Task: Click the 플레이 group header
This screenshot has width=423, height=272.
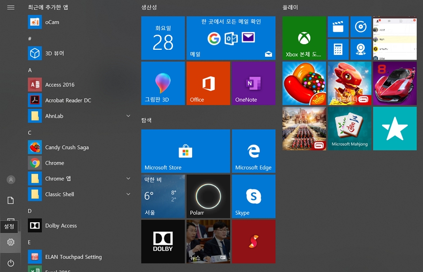Action: pos(290,8)
